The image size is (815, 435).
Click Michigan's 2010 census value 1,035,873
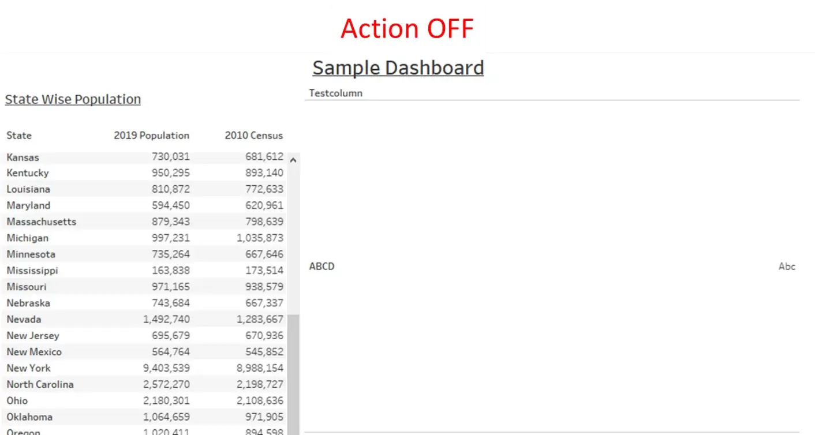260,238
